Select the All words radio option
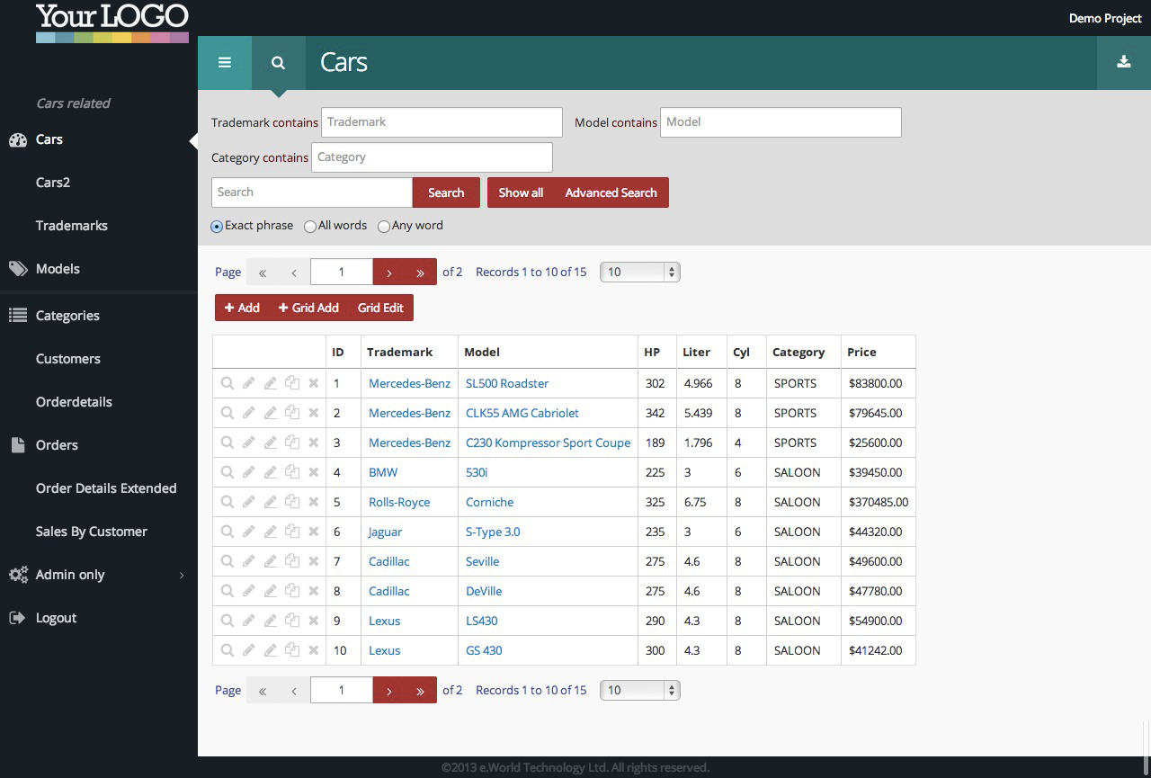The image size is (1151, 778). (310, 227)
